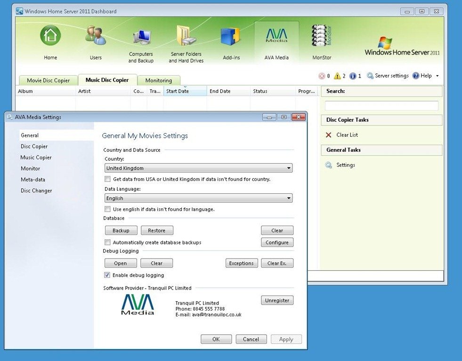This screenshot has height=361, width=462.
Task: Sort by the Tra... column header
Action: 155,91
